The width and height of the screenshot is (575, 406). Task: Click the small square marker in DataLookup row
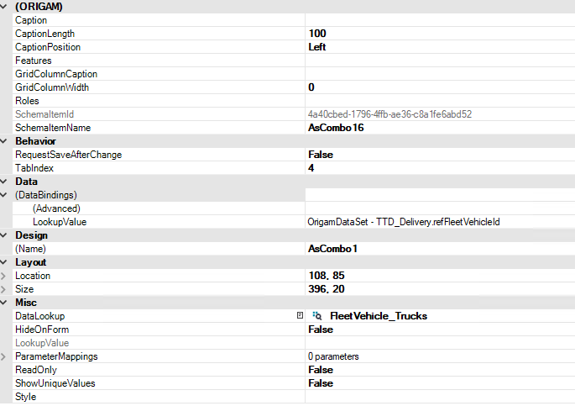pyautogui.click(x=300, y=316)
